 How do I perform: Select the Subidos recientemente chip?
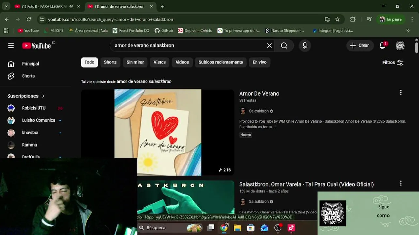221,62
